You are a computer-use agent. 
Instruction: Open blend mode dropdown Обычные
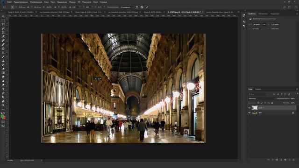point(262,98)
